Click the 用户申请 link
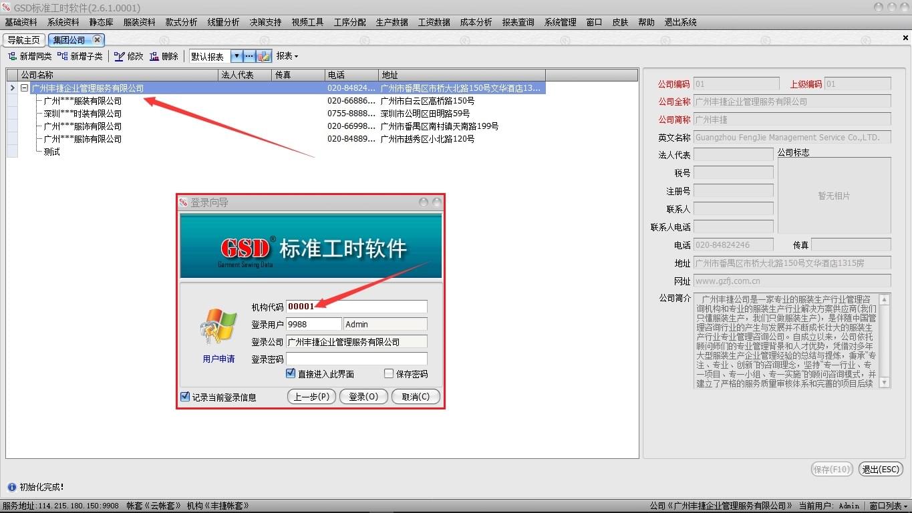 [218, 359]
